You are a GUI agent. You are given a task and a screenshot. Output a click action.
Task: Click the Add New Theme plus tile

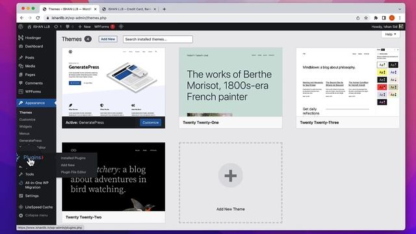[231, 183]
